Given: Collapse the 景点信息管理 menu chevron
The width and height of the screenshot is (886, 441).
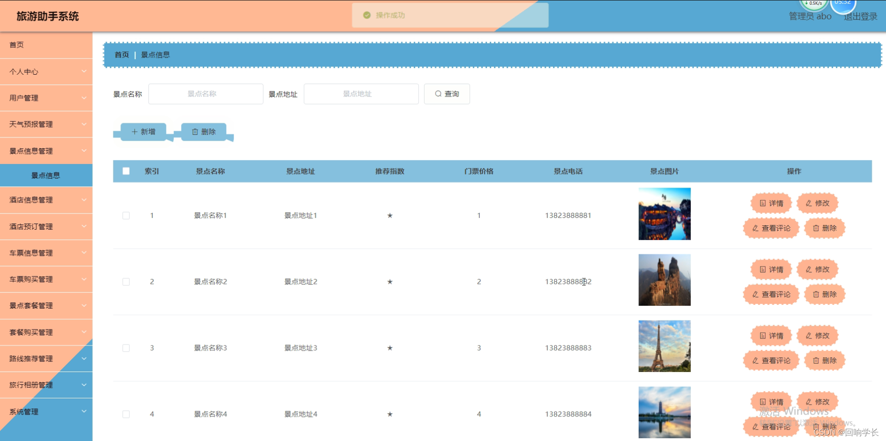Looking at the screenshot, I should click(x=84, y=151).
